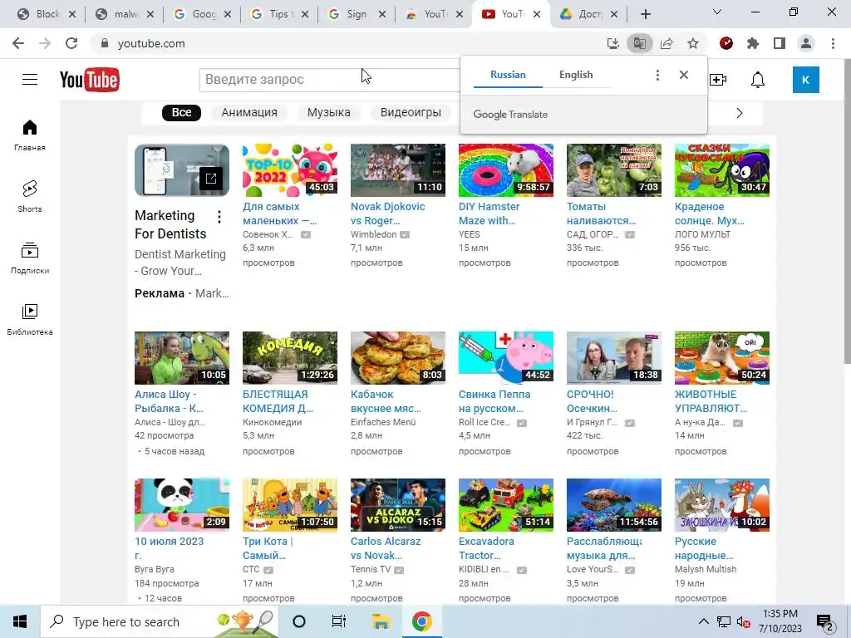Screen dimensions: 851x638
Task: Select English in the Translate popup
Action: point(576,75)
